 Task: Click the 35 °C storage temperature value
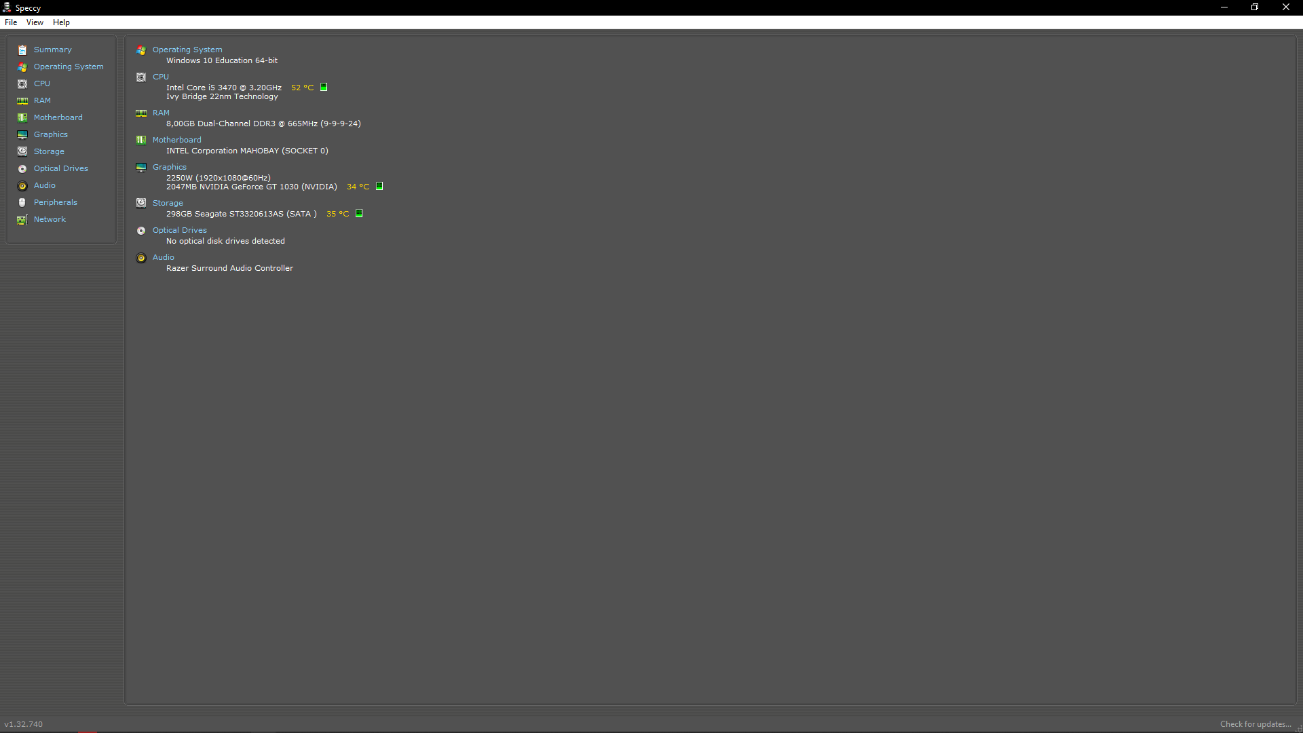(337, 214)
